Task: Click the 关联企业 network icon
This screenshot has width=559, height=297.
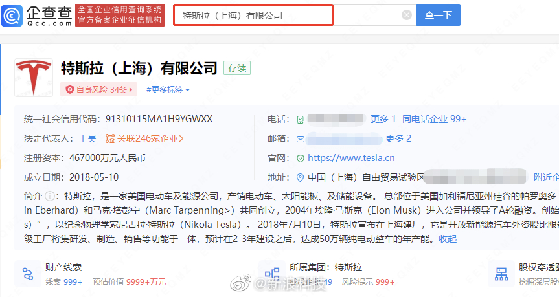Action: pos(110,138)
